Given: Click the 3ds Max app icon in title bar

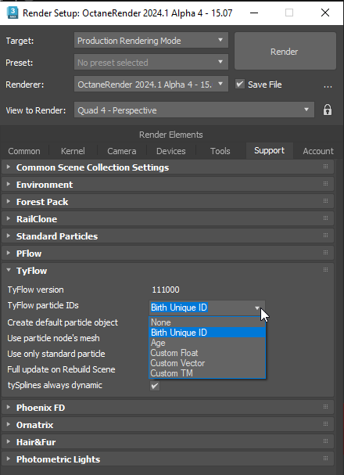Looking at the screenshot, I should point(13,13).
